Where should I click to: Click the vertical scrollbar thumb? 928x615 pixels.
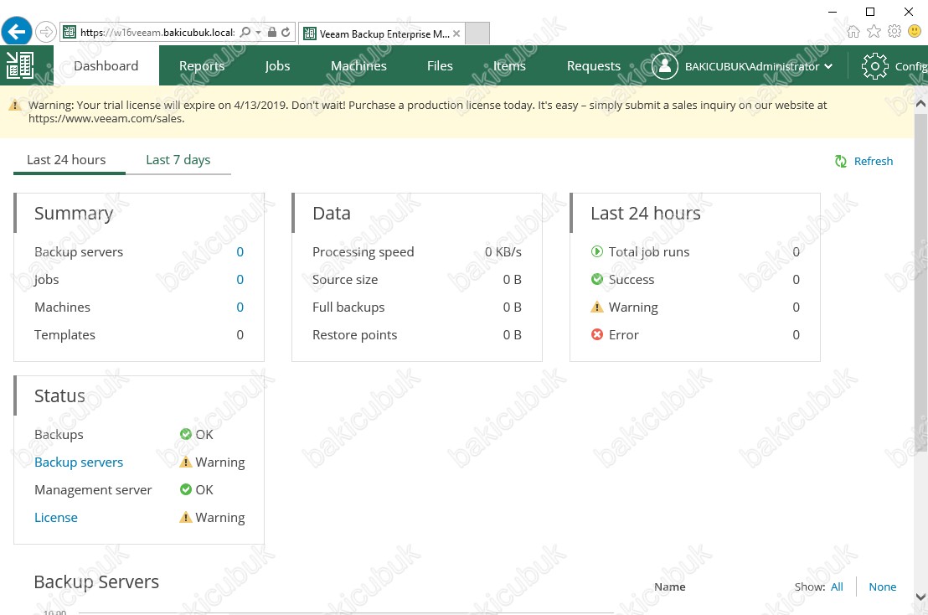tap(921, 283)
